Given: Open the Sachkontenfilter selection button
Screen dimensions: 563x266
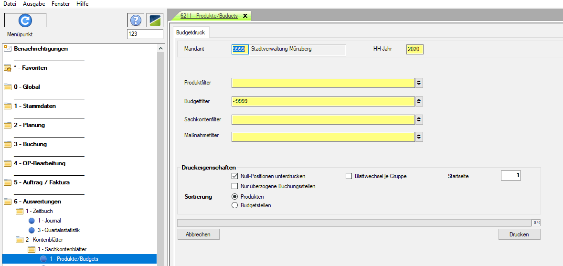Looking at the screenshot, I should [419, 119].
